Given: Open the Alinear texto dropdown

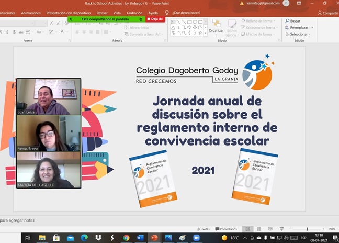Looking at the screenshot, I should tap(138, 27).
